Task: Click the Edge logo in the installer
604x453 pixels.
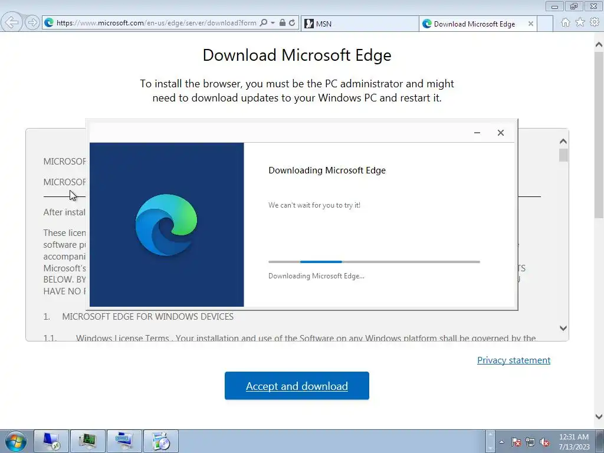Action: pos(166,225)
